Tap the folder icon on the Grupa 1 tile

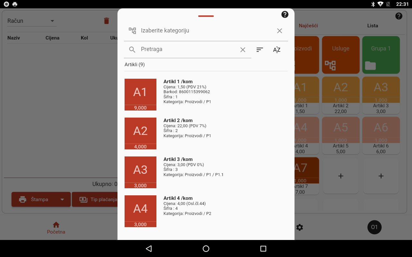tap(370, 65)
